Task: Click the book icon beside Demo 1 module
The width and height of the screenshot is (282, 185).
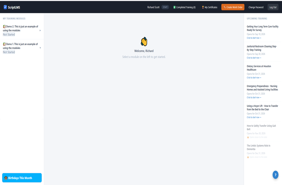Action: pyautogui.click(x=4, y=44)
